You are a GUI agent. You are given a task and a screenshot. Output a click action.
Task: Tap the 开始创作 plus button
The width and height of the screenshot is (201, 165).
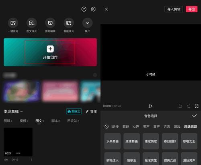click(x=50, y=49)
